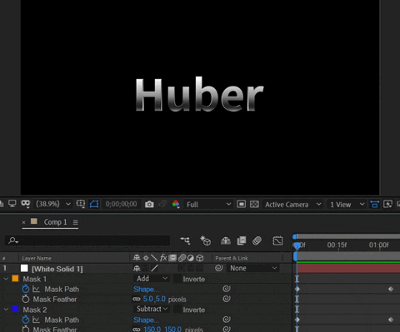Toggle Draft 3D icon in timeline

click(x=206, y=240)
